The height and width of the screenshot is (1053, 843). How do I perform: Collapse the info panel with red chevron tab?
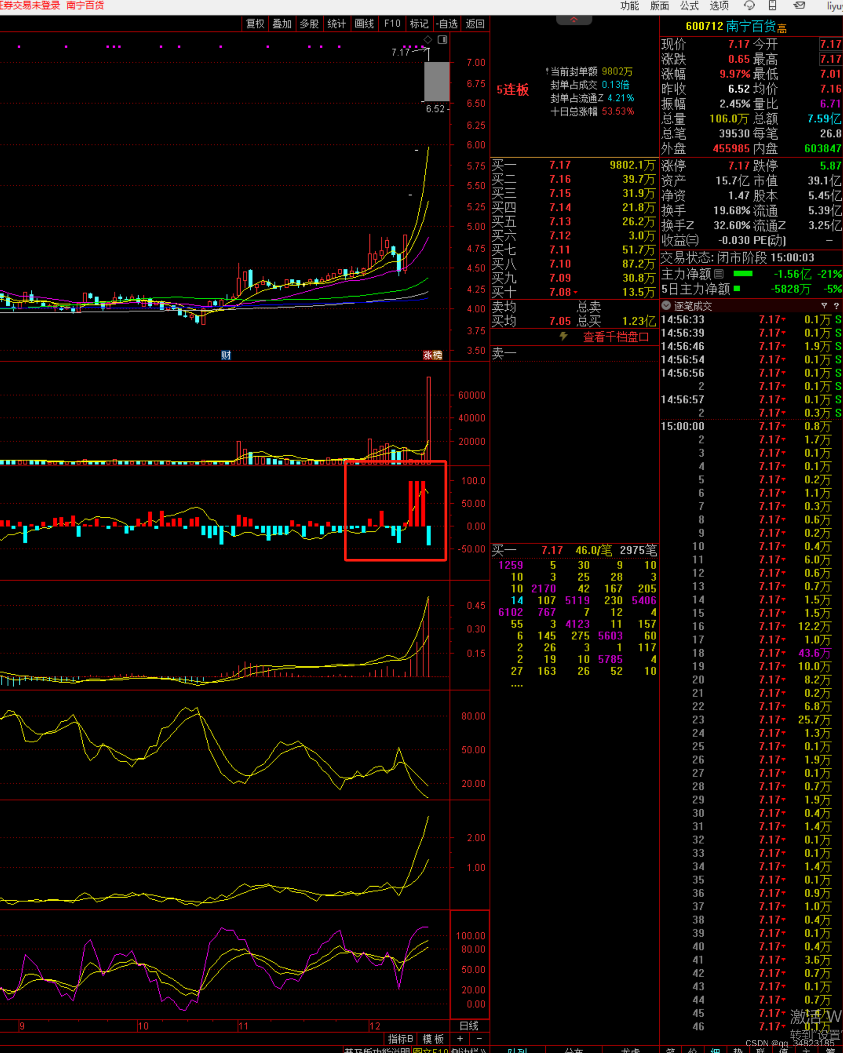pyautogui.click(x=574, y=20)
